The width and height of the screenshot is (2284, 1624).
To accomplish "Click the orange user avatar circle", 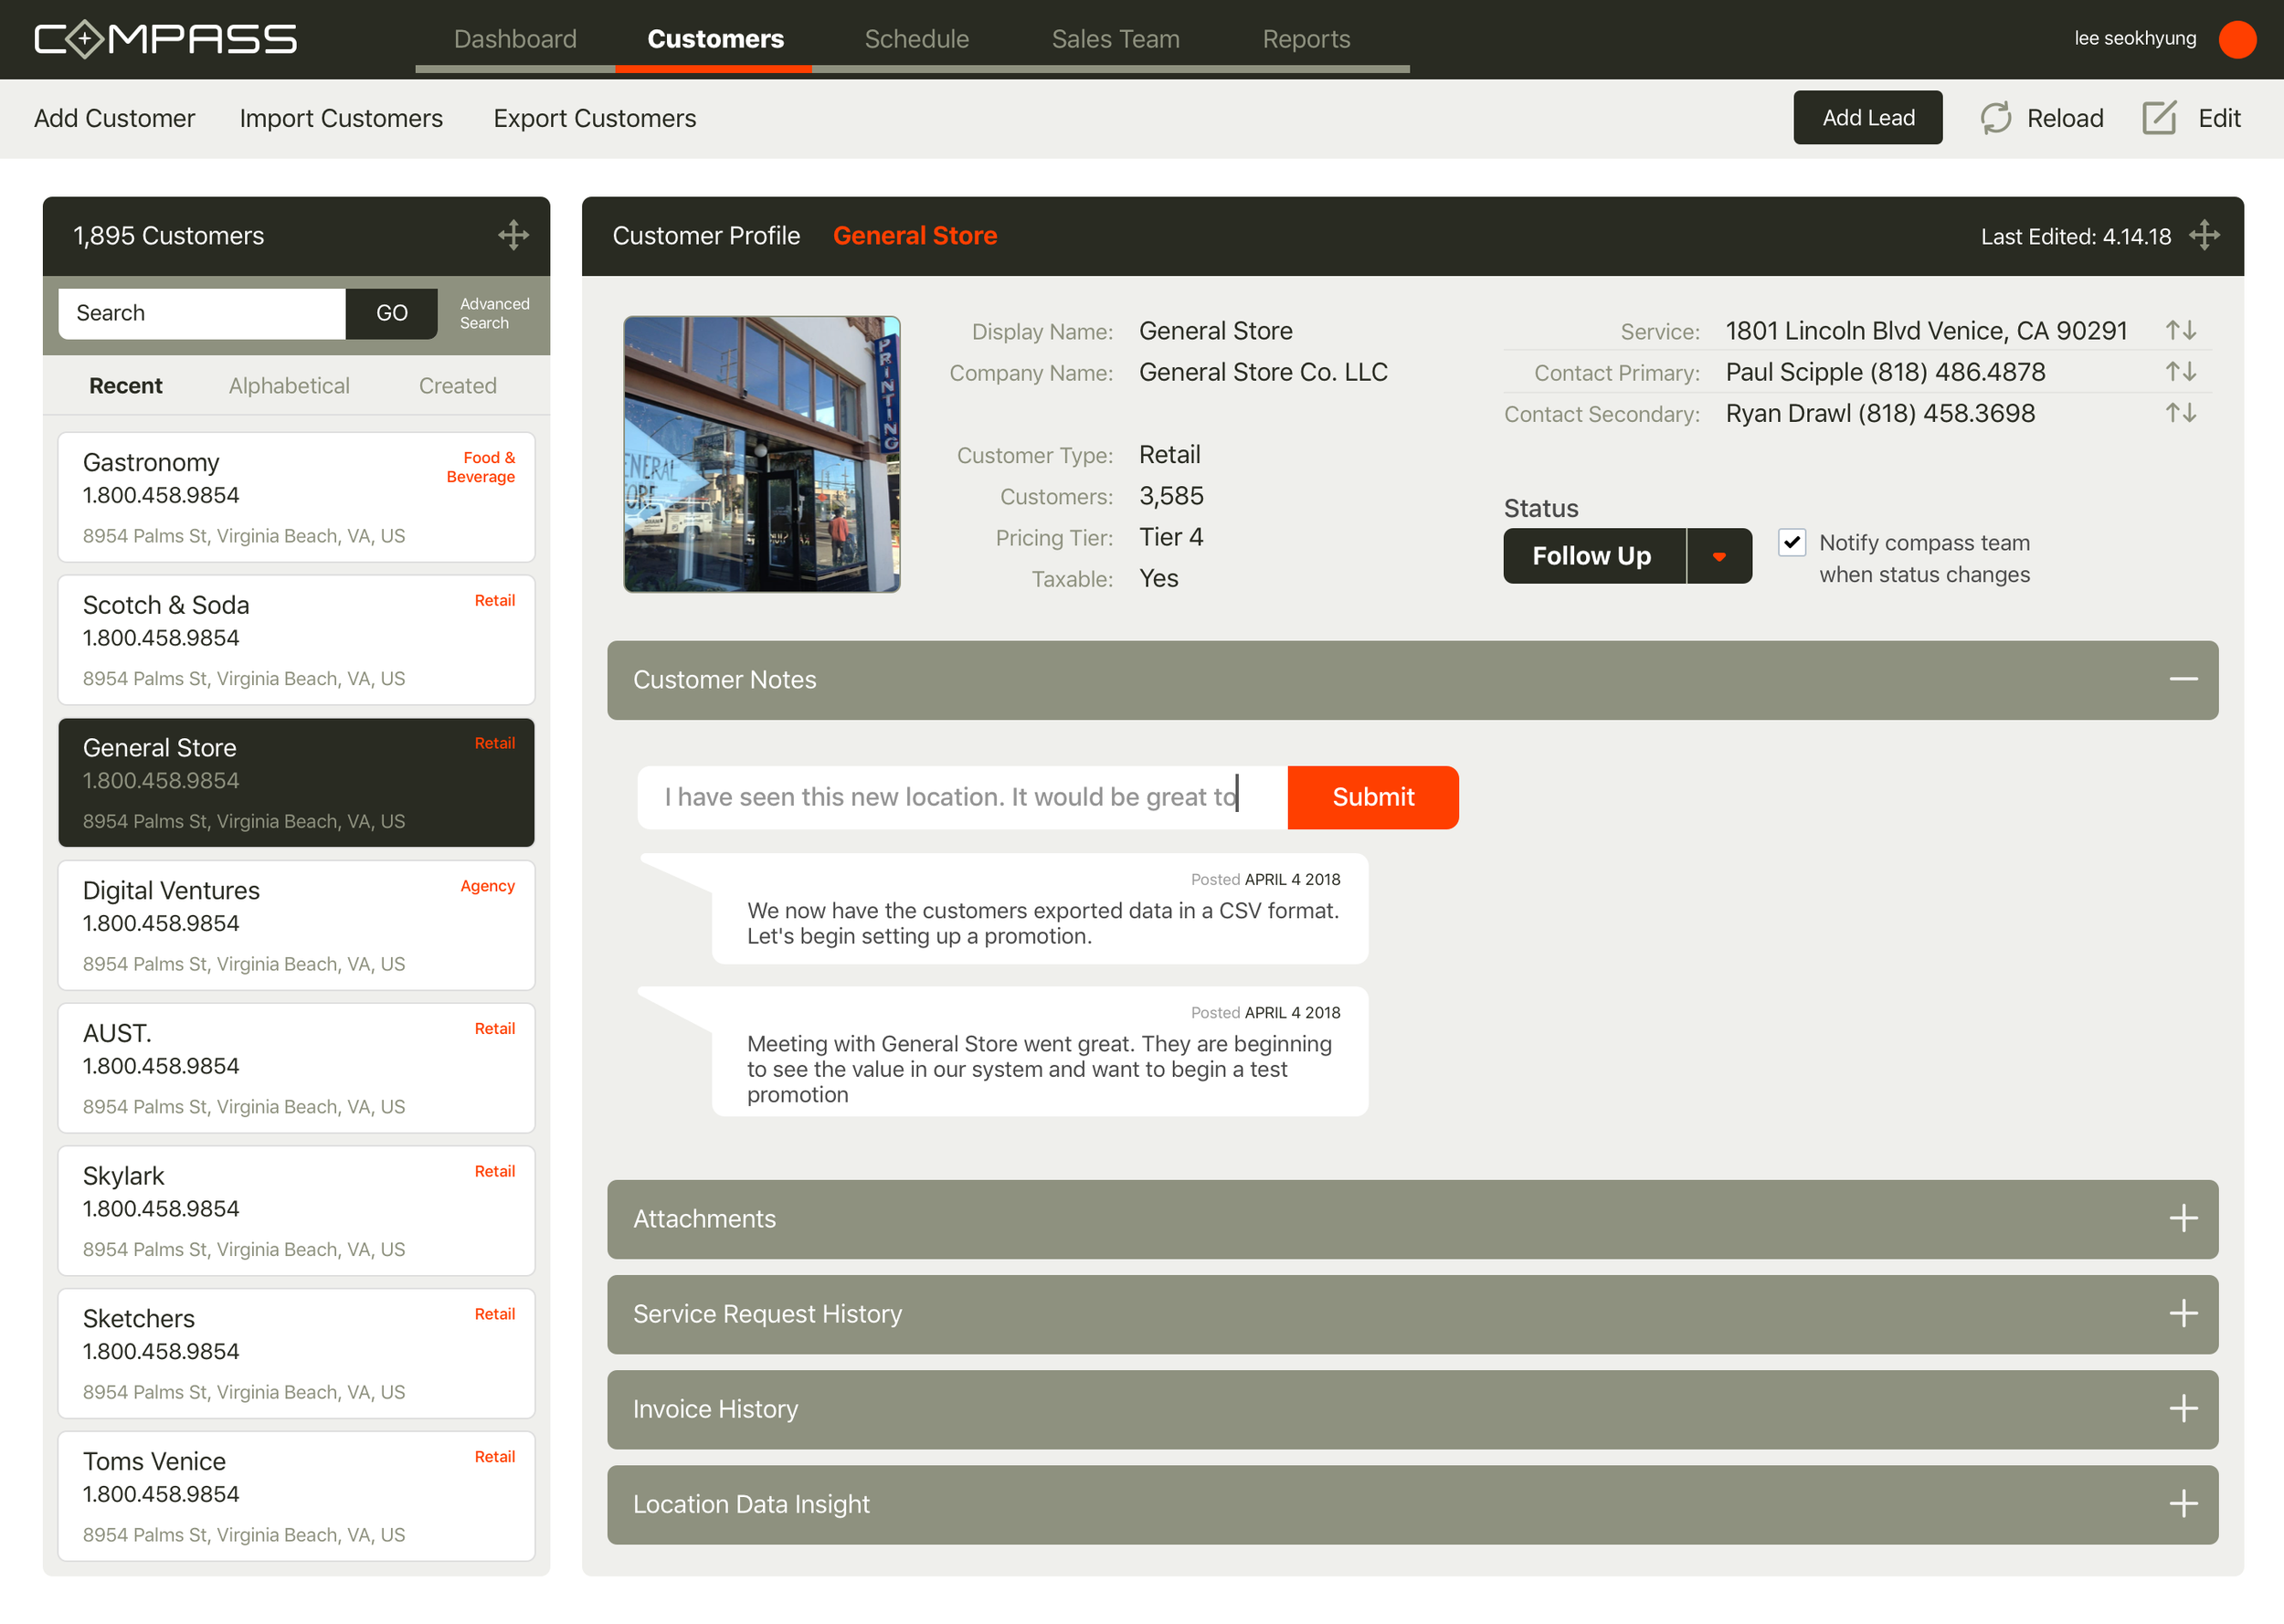I will tap(2237, 39).
